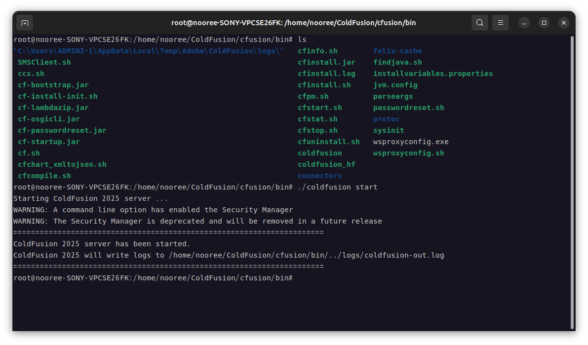Click the Security Manager deprecated warning line
Image resolution: width=588 pixels, height=345 pixels.
tap(197, 221)
